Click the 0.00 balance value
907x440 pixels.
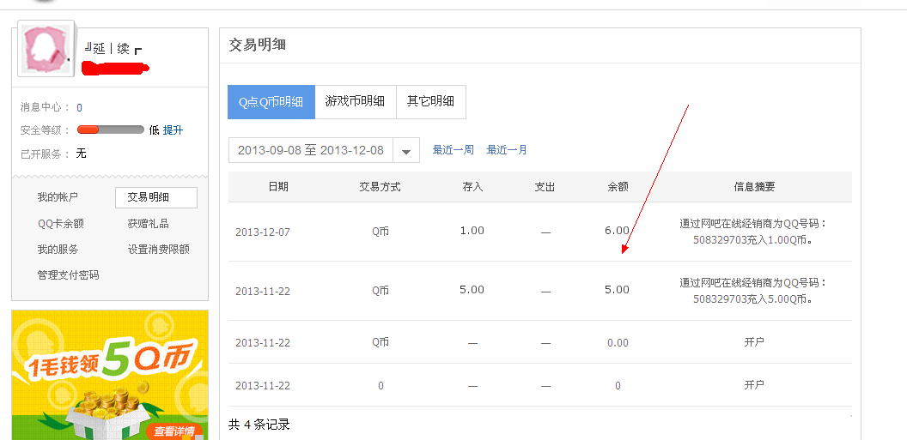[618, 342]
